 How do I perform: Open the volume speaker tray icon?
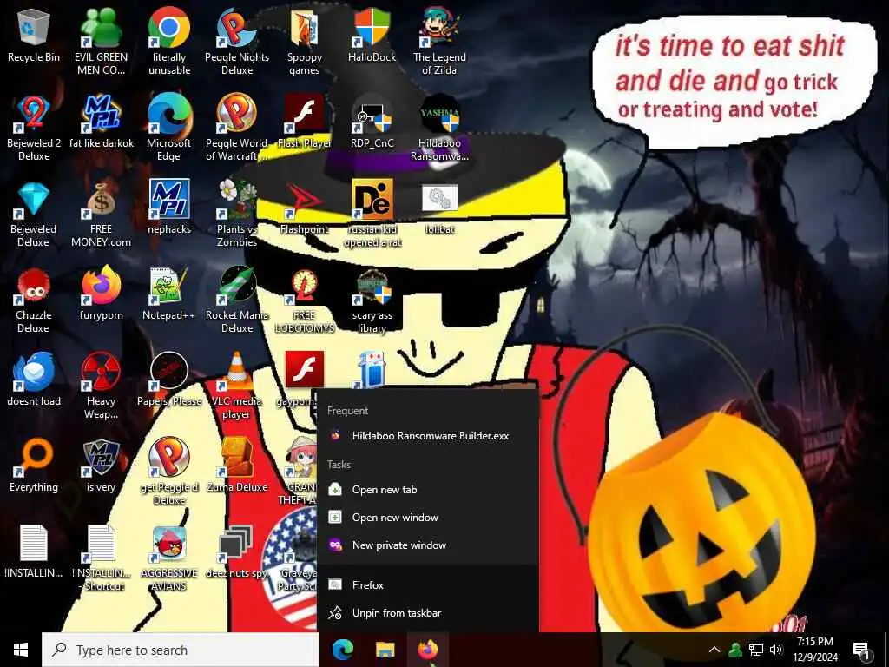click(777, 650)
